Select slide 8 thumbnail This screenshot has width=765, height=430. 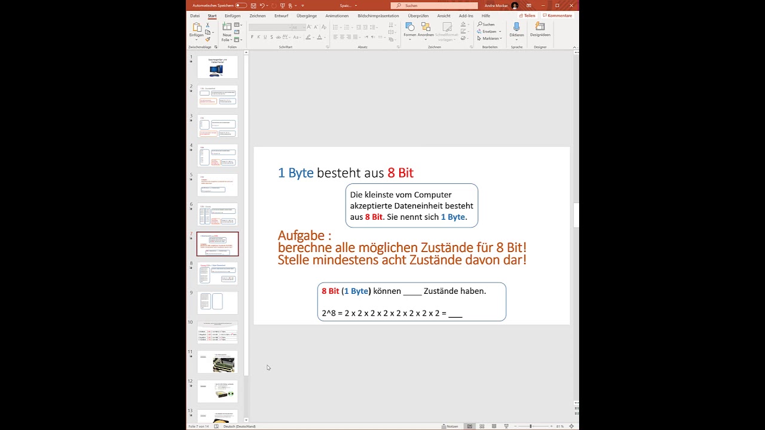tap(218, 273)
